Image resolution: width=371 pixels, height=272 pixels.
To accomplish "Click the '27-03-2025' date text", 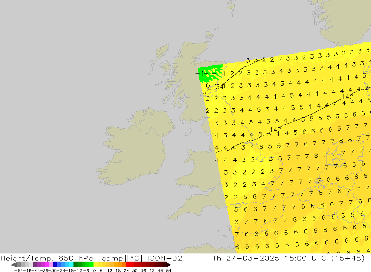I will tap(253, 258).
